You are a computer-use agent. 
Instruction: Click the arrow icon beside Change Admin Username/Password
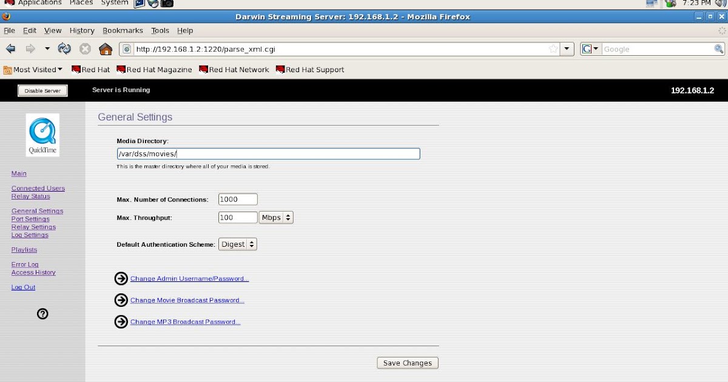click(121, 278)
